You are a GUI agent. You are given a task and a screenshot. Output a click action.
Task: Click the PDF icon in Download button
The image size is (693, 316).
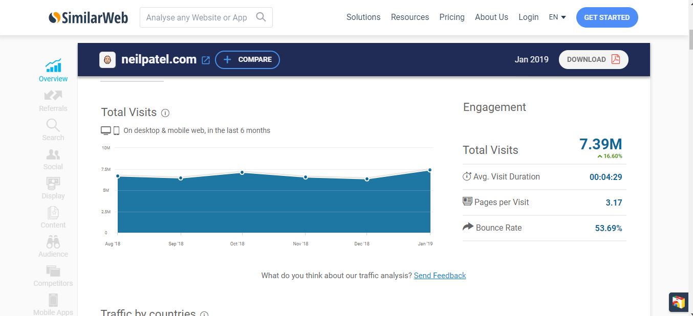616,59
